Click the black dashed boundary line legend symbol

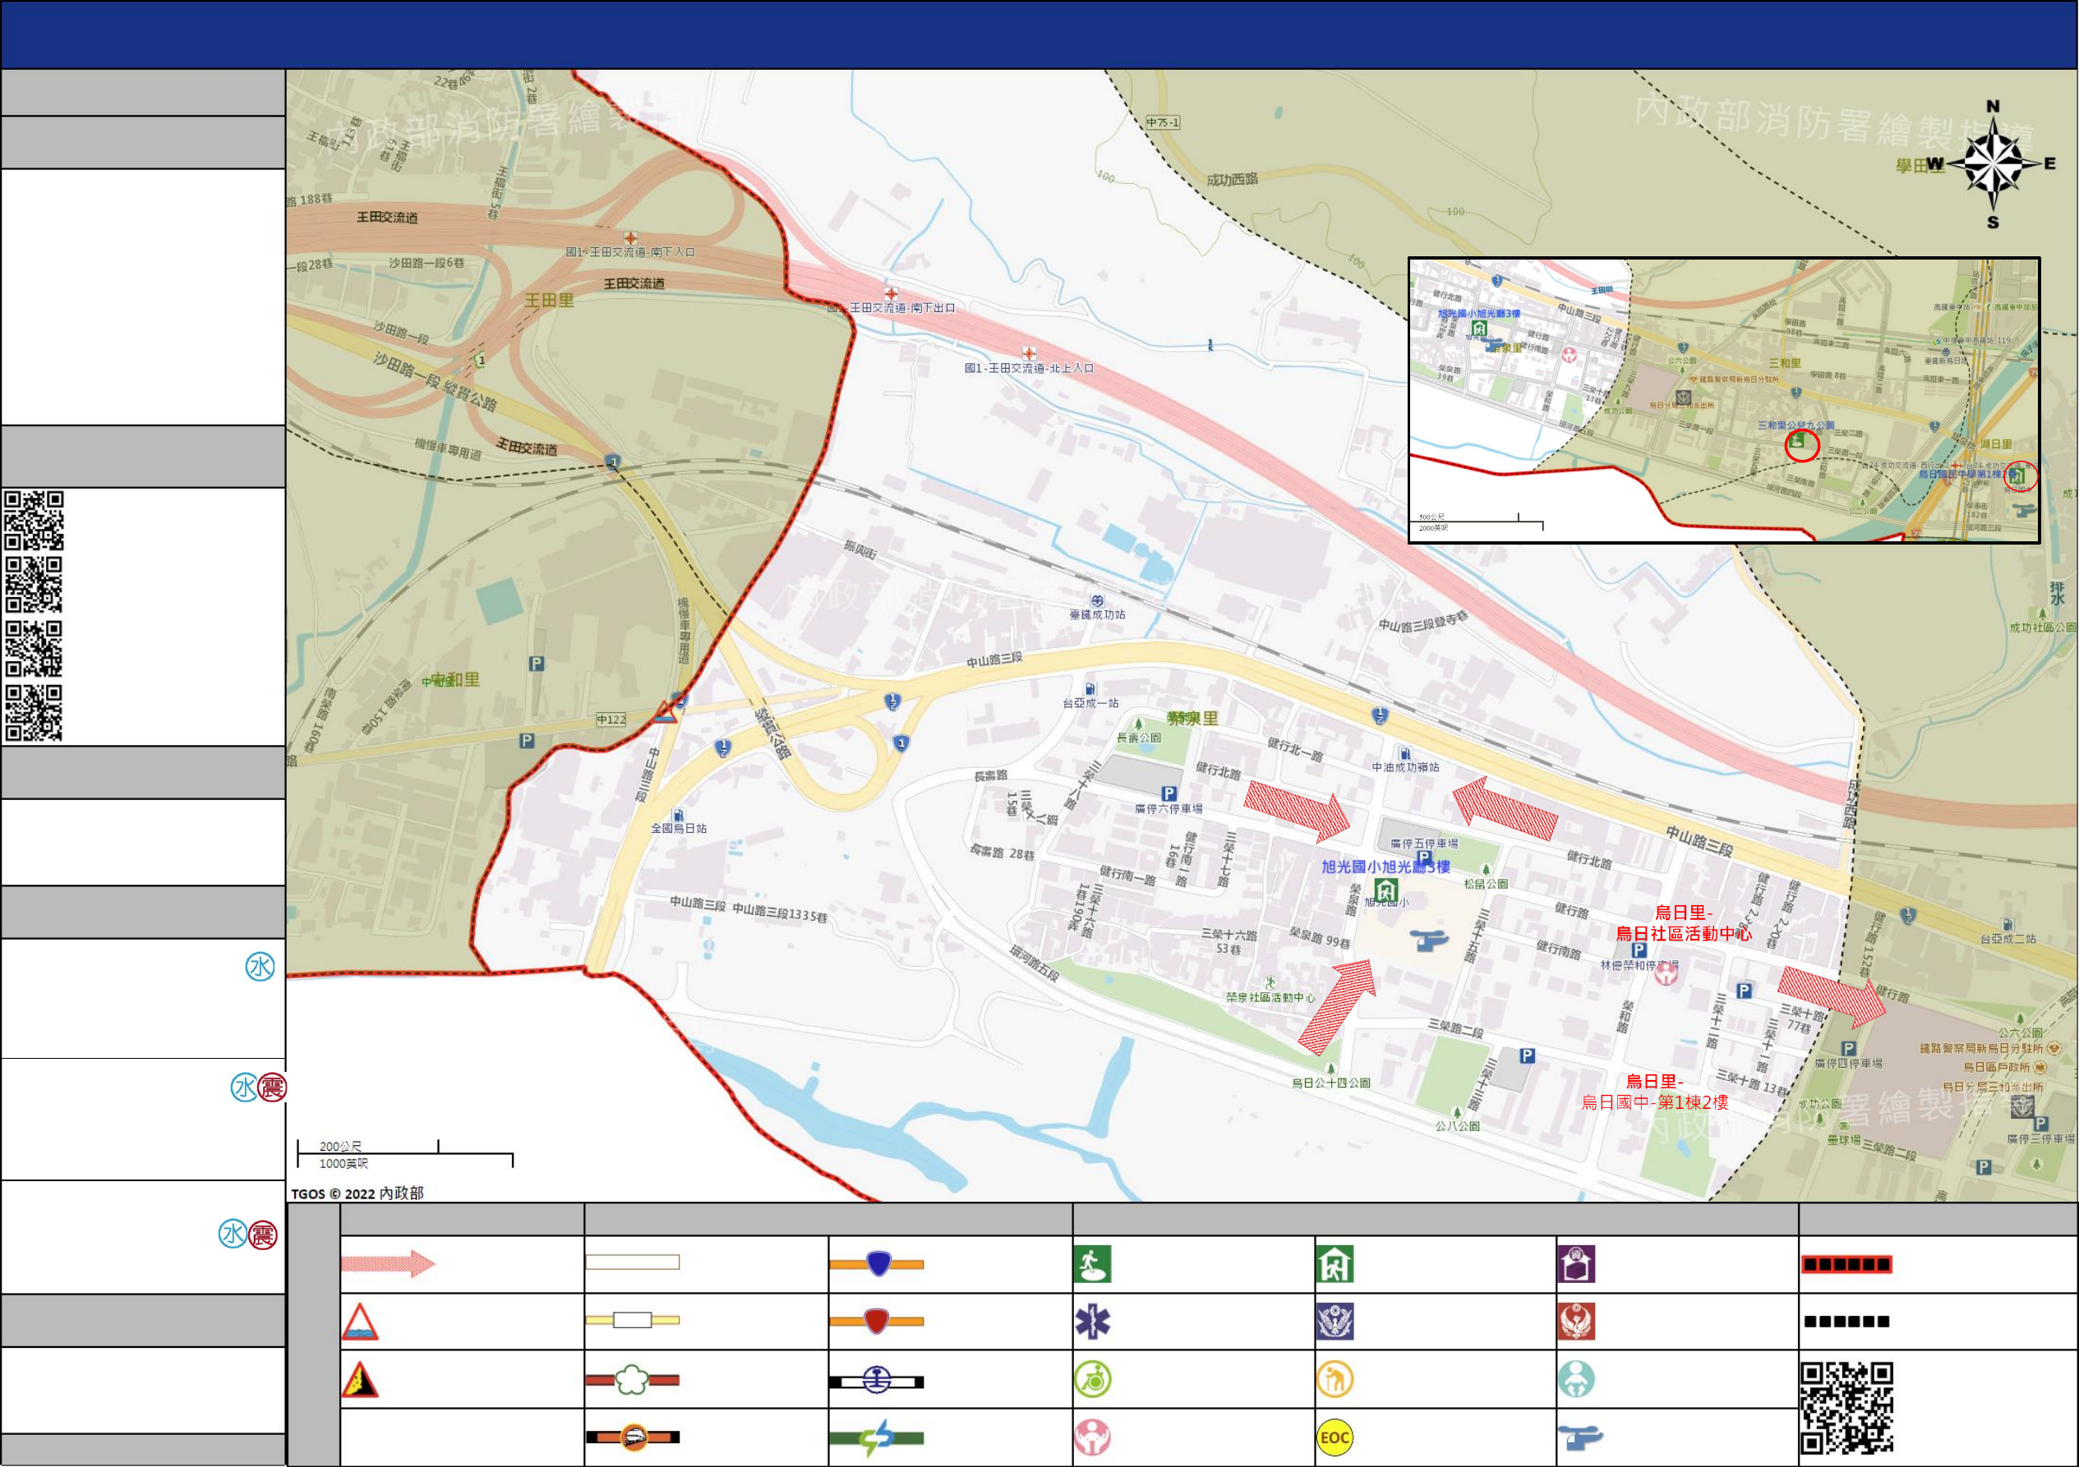point(1846,1321)
